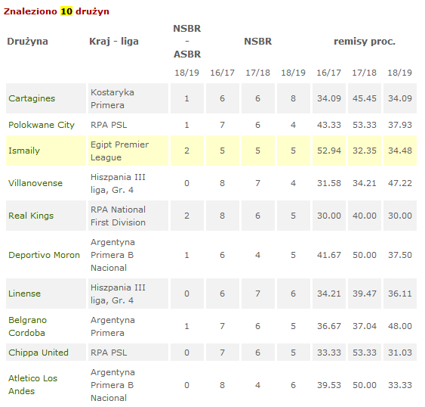Screen dimensions: 425x407
Task: Open the Polokwane City team page
Action: tap(42, 125)
